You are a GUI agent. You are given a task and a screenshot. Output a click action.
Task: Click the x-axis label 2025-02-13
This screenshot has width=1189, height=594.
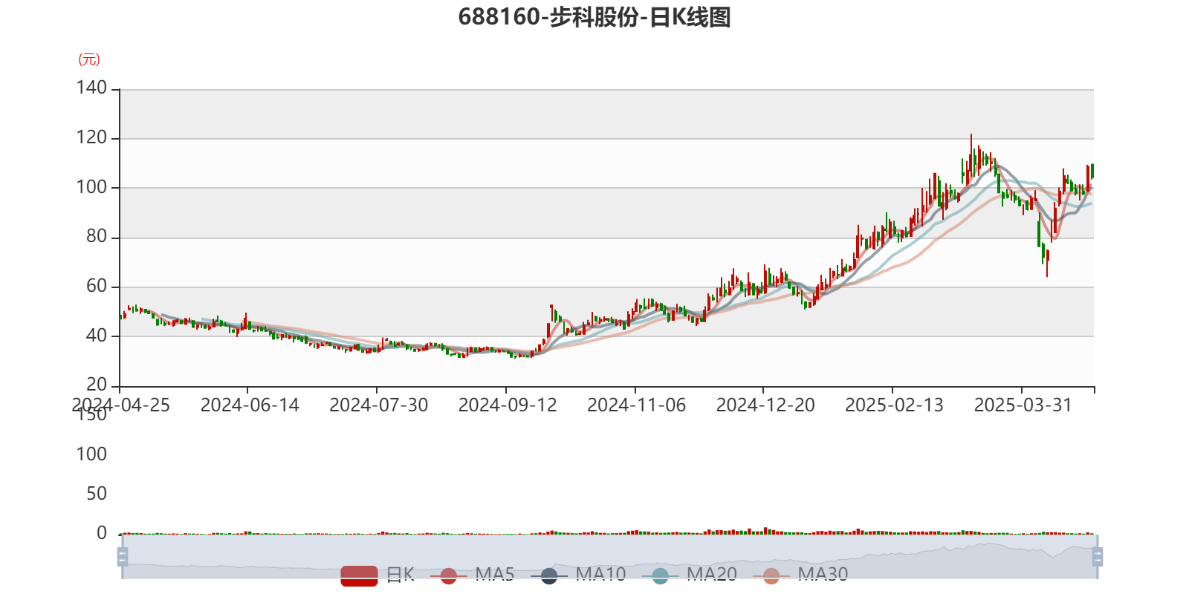pos(895,405)
